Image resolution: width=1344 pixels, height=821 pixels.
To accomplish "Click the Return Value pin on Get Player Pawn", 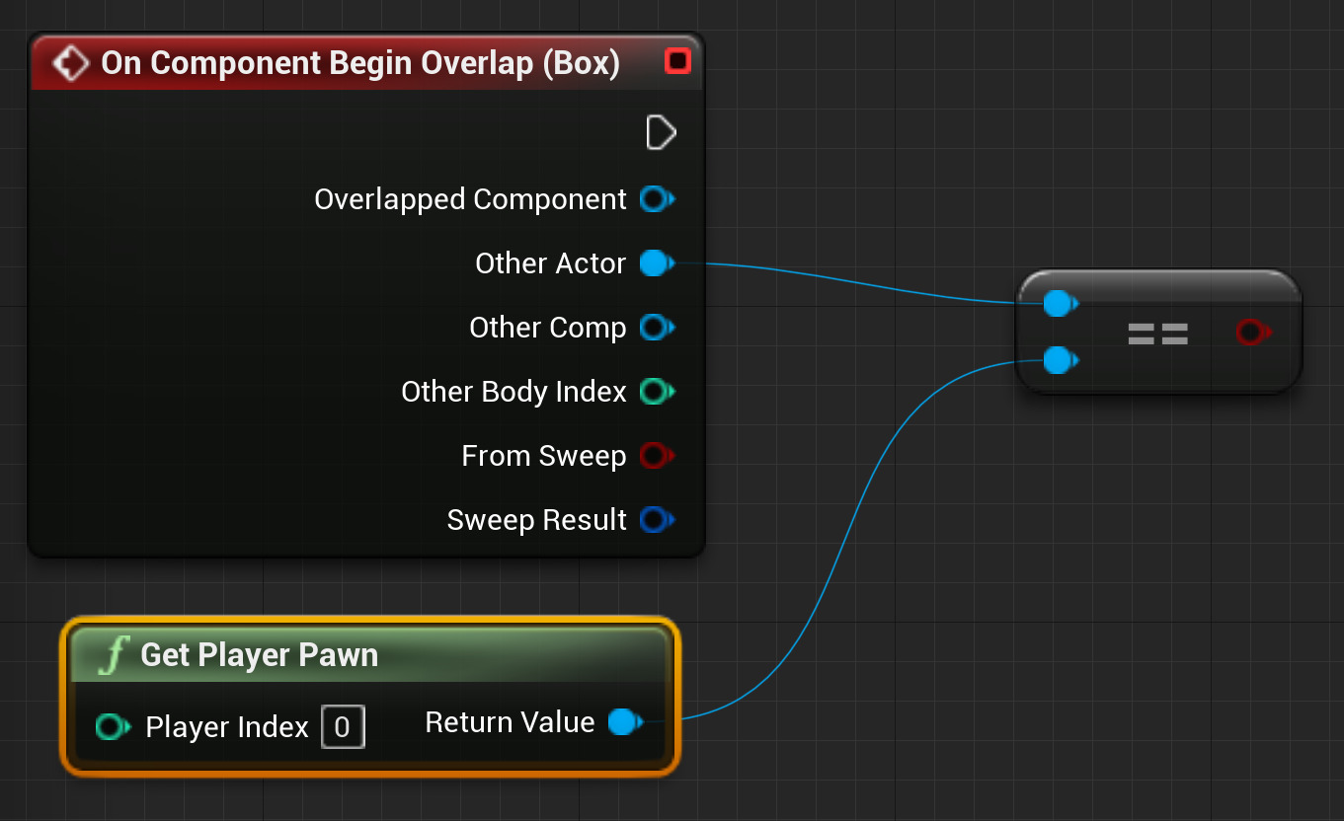I will [623, 722].
